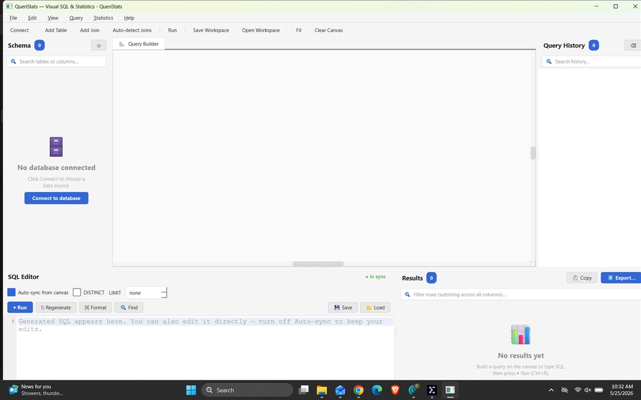This screenshot has height=400, width=641.
Task: Click the Copy results button
Action: click(582, 278)
